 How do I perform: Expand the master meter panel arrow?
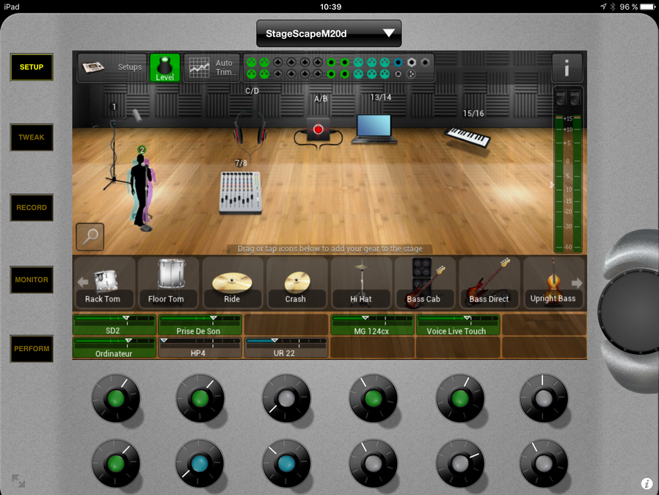click(x=553, y=185)
